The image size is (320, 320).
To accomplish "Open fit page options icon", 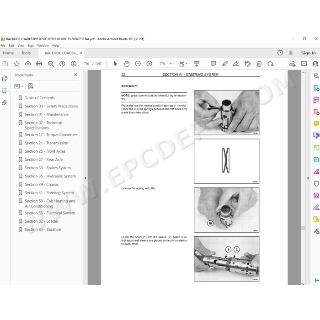I will pyautogui.click(x=183, y=64).
